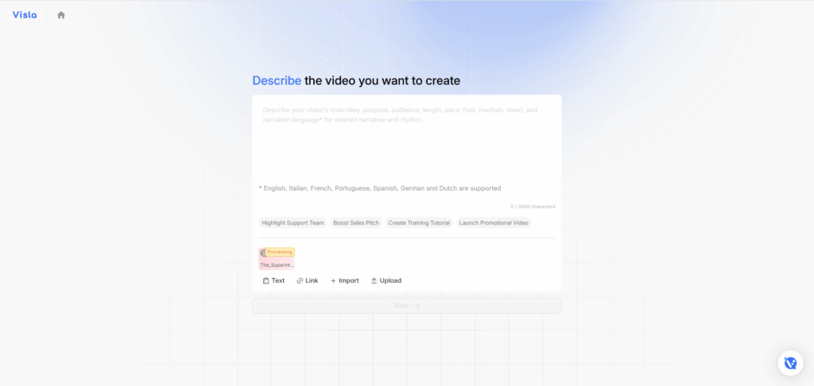Click the Upload button
Screen dimensions: 814x386
pyautogui.click(x=386, y=280)
